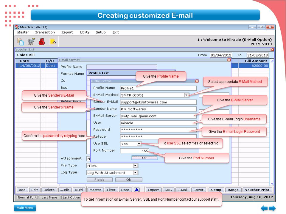
Task: Click the E-Mail button in bottom bar
Action: point(183,190)
